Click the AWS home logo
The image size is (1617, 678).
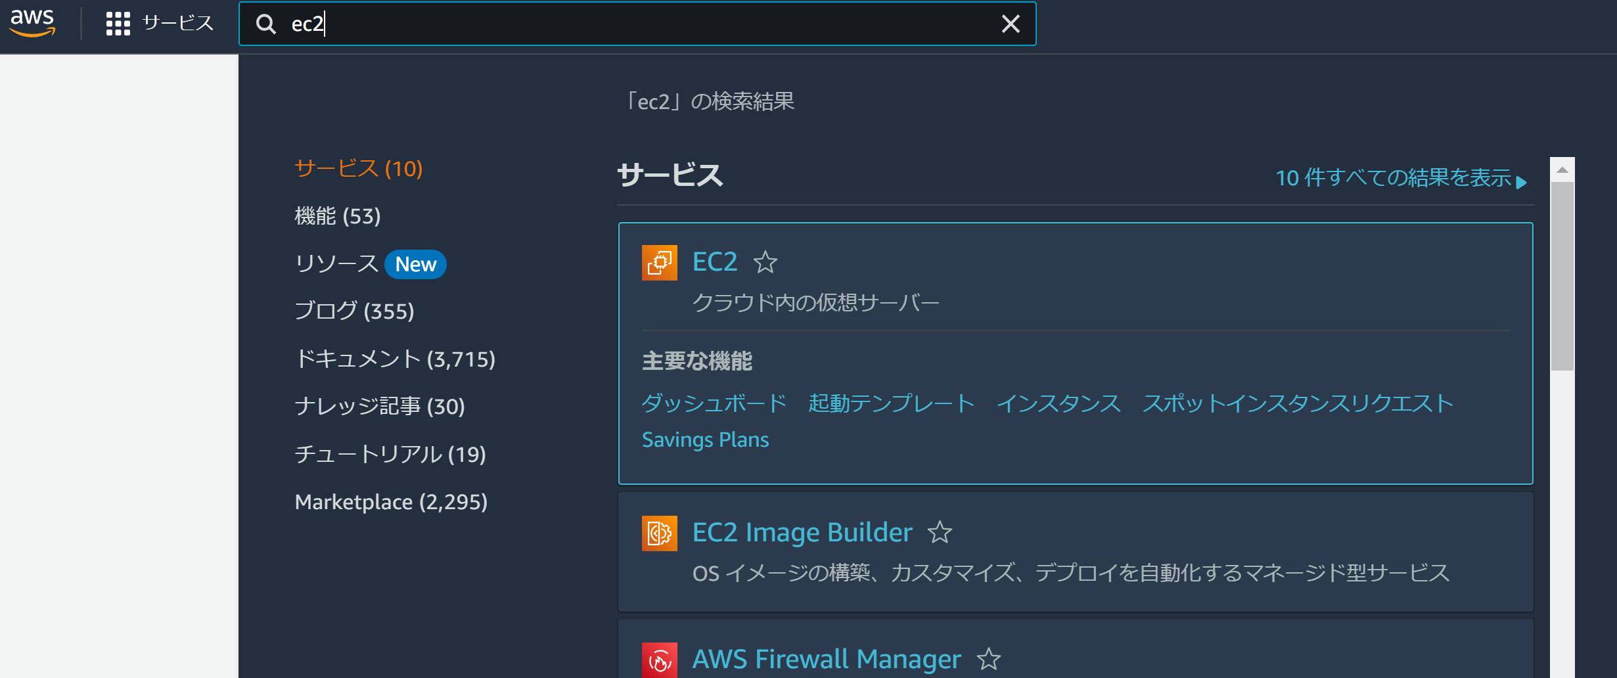pos(32,22)
